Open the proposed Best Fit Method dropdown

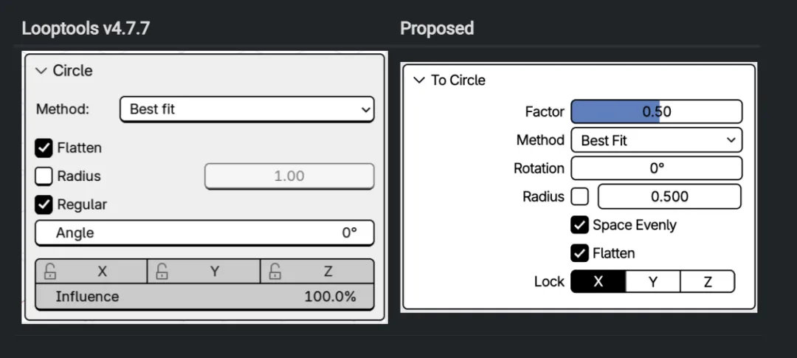pyautogui.click(x=656, y=140)
